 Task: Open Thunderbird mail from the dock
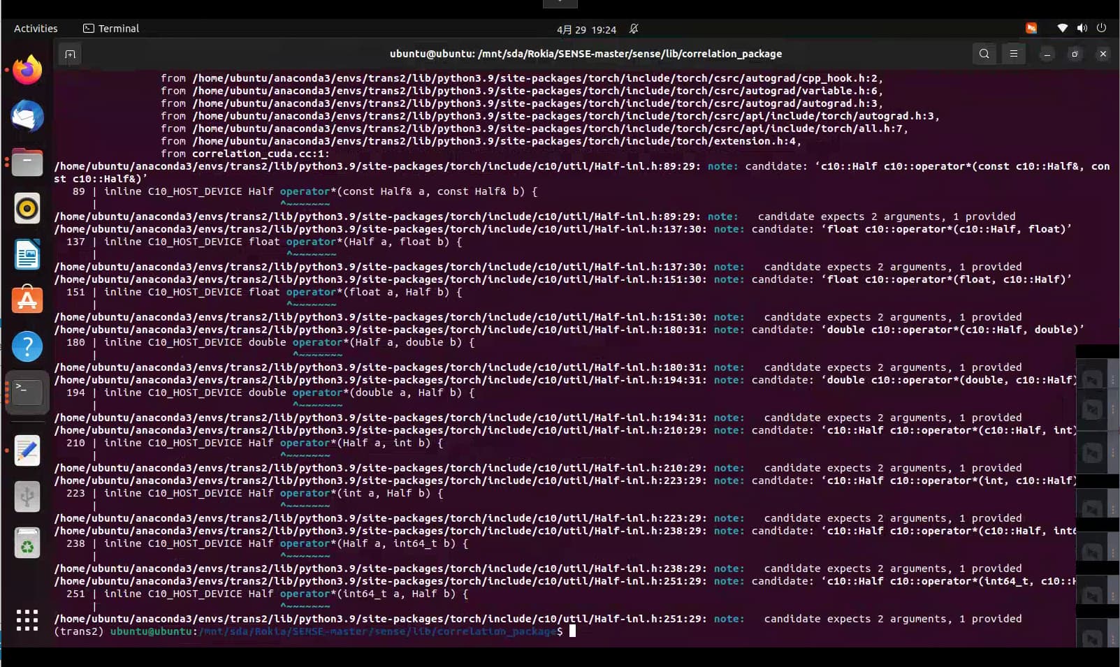(x=27, y=116)
